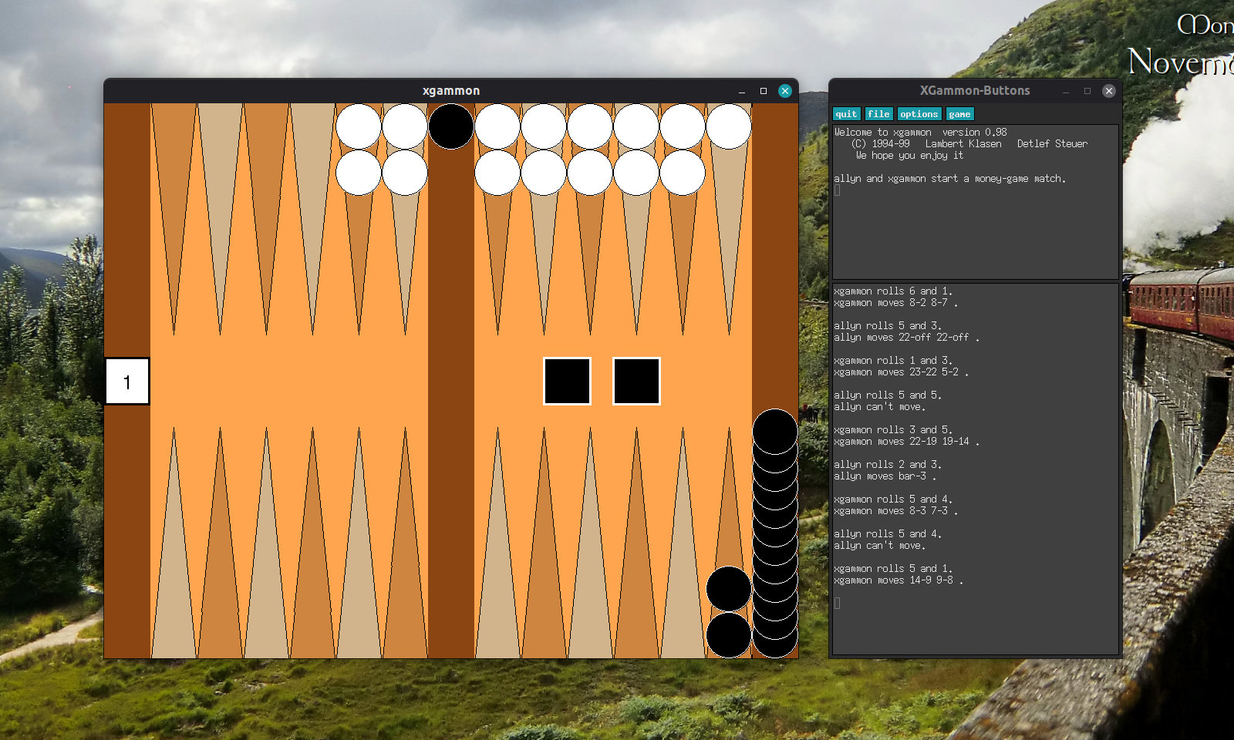Screen dimensions: 1234x740
Task: Select the lone white checker on the top-right point
Action: pos(729,126)
